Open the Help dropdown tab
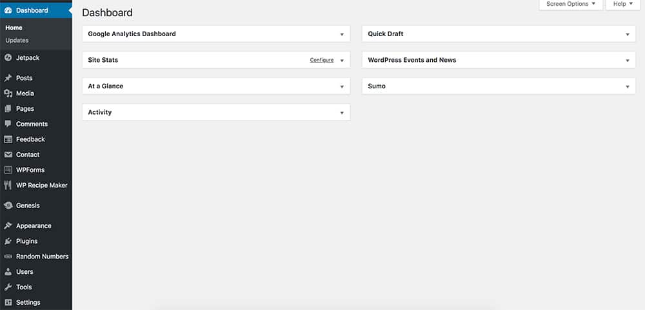 coord(623,4)
